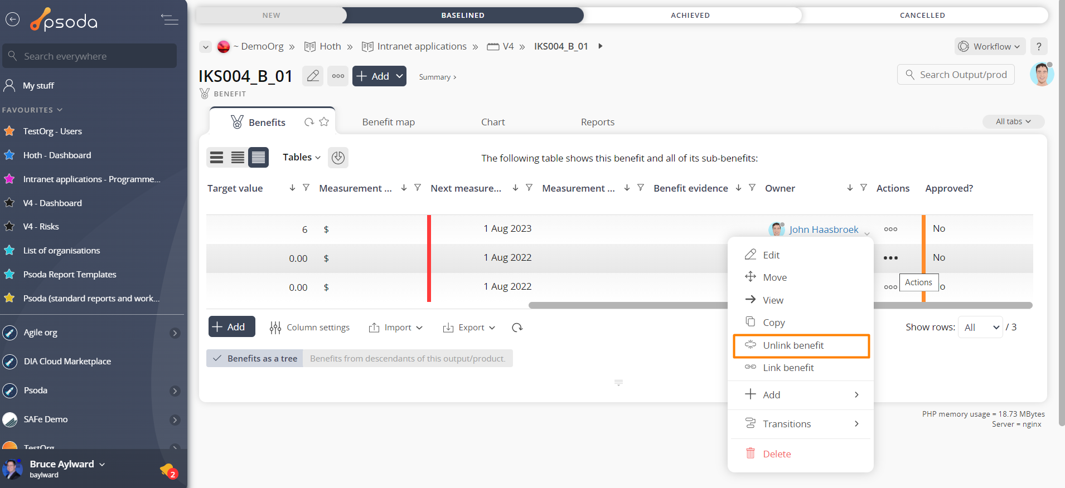Select the compact row density icon
Screen dimensions: 1065x488
click(217, 158)
